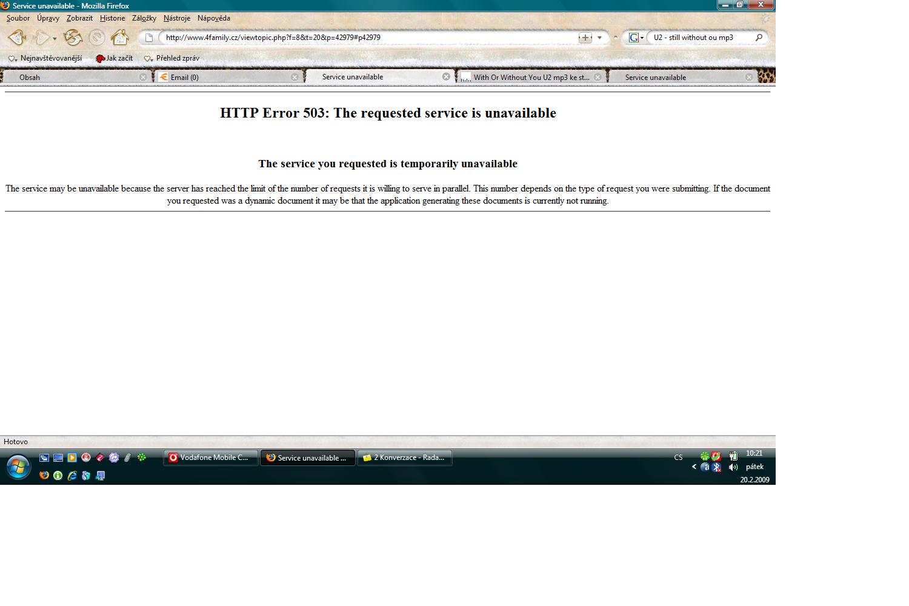Open the Nejnavštěvovanější bookmarks folder
Screen dimensions: 909x606
(45, 58)
